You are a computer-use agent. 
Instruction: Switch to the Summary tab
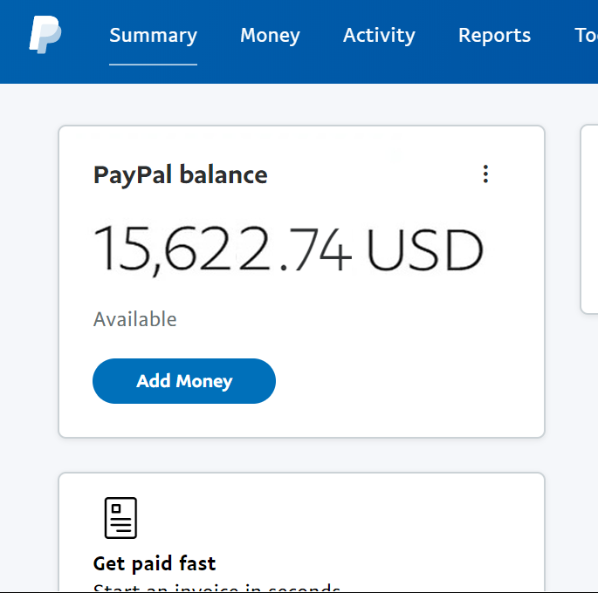tap(153, 36)
